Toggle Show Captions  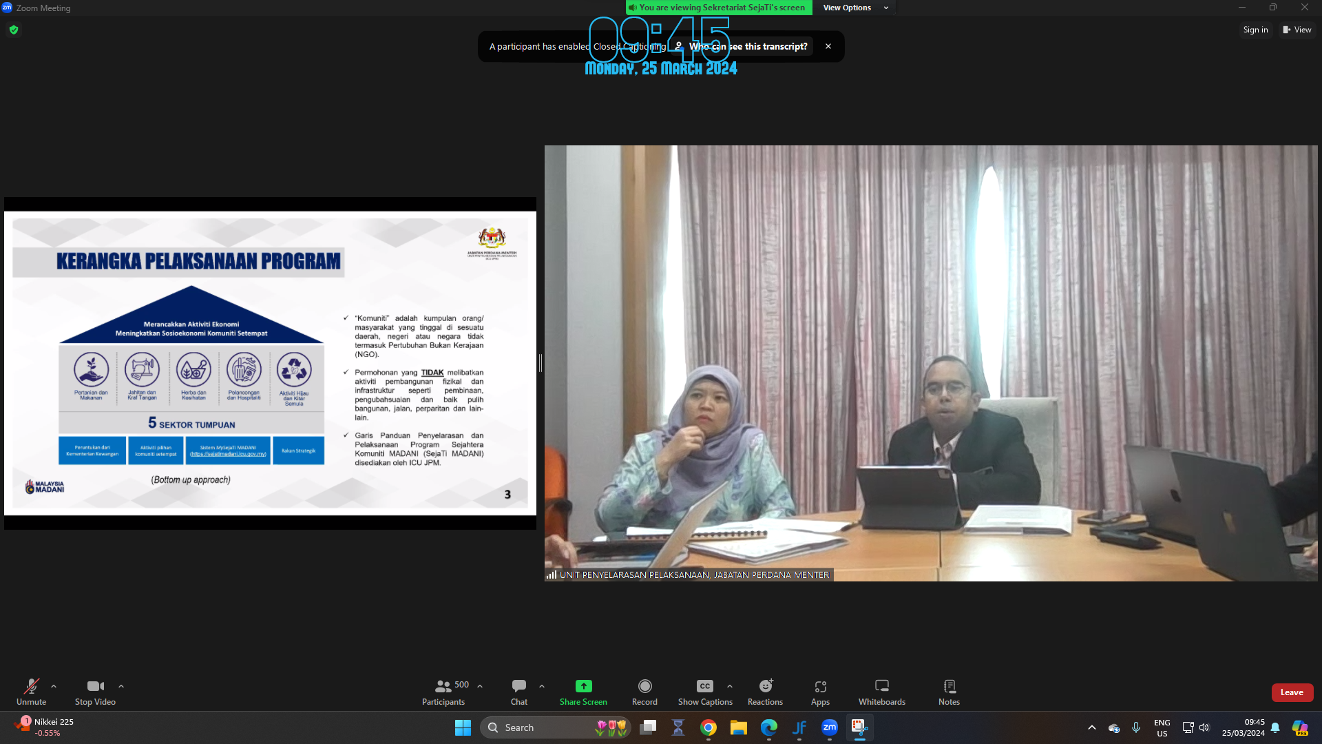click(705, 692)
